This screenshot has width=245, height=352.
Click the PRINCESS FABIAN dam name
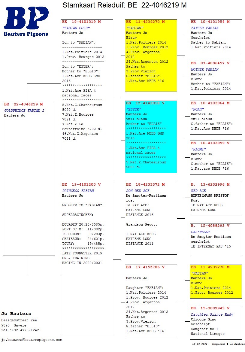(78, 191)
